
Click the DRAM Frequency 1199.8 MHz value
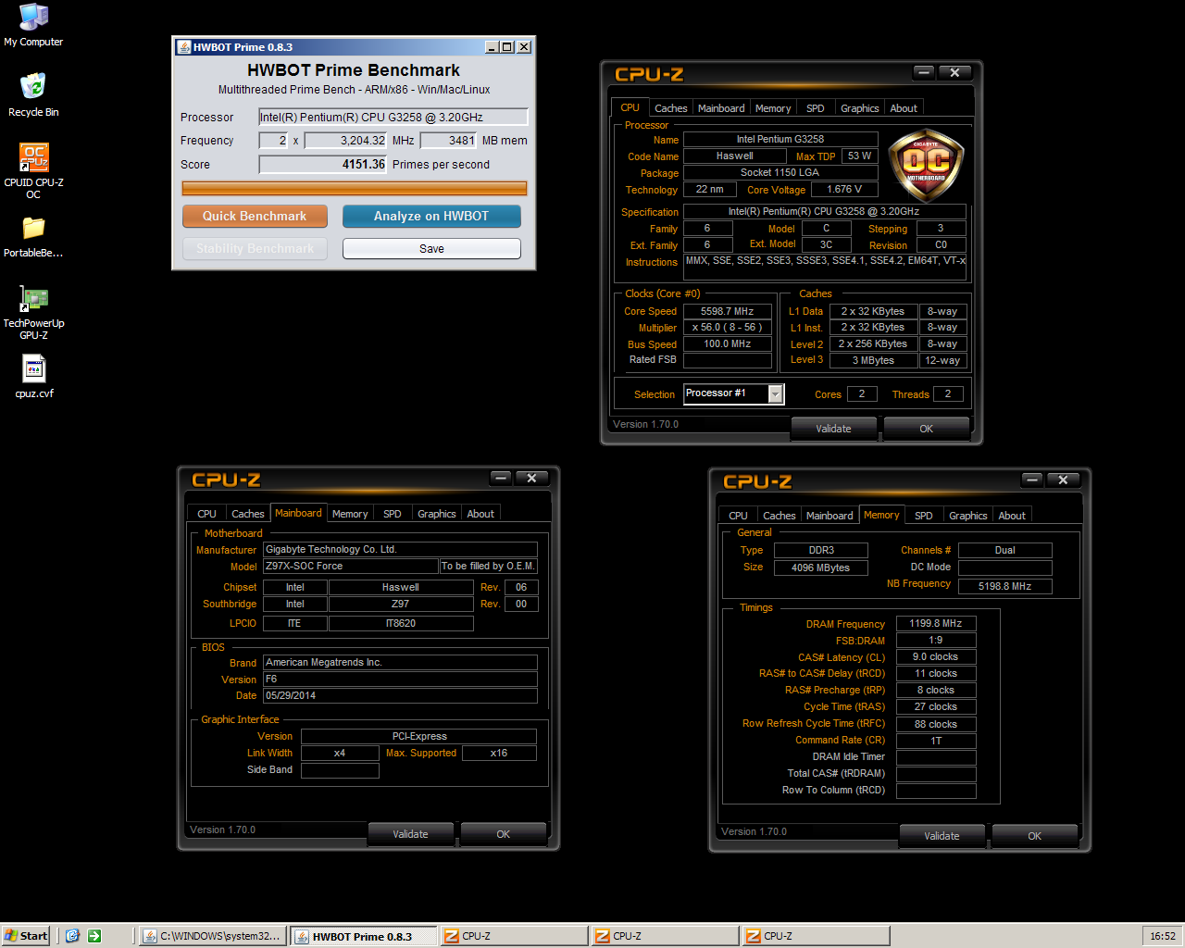936,623
